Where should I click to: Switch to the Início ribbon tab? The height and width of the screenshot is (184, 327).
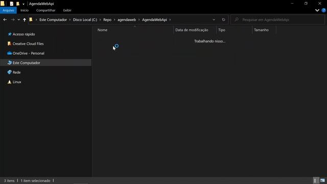[25, 10]
